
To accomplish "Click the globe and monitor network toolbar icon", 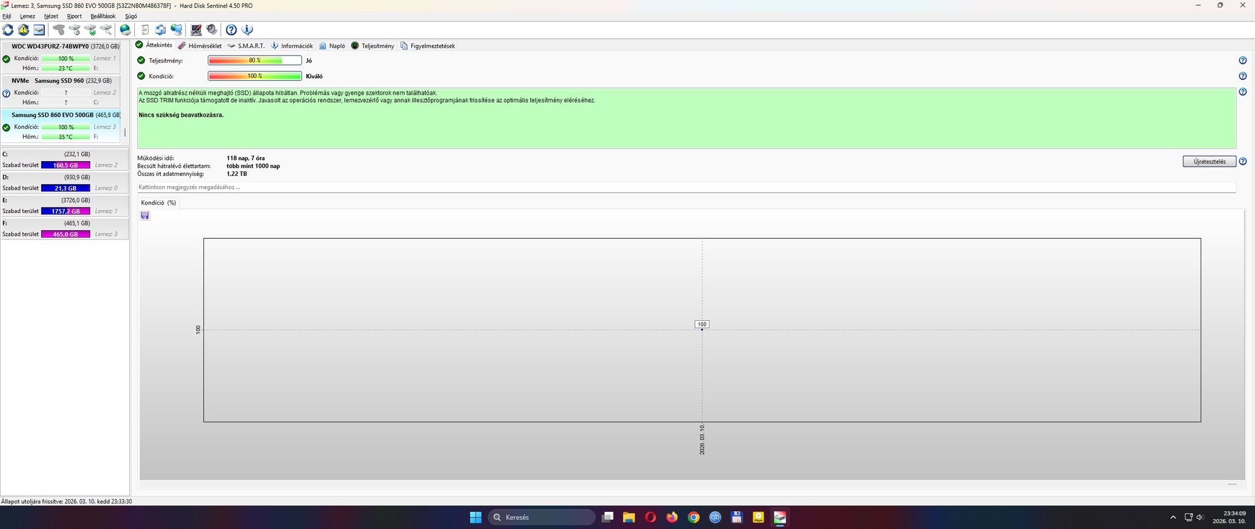I will pos(176,29).
